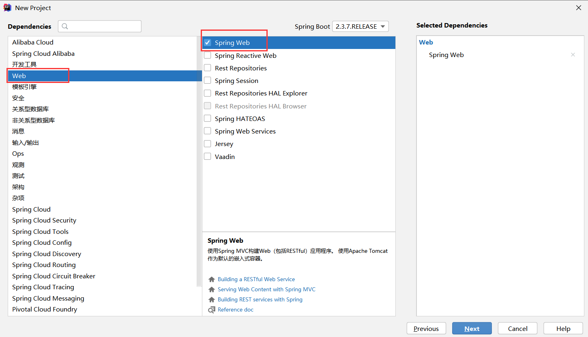Select the Spring Cloud Config category
Screen dimensions: 588x337
(102, 242)
